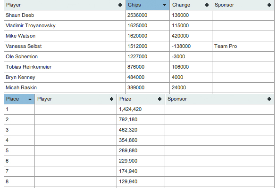Click the lower Sponsor column sort arrows

[269, 99]
